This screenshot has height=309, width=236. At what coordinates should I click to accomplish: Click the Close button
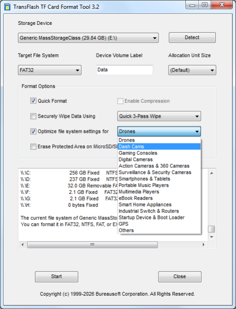coord(180,276)
